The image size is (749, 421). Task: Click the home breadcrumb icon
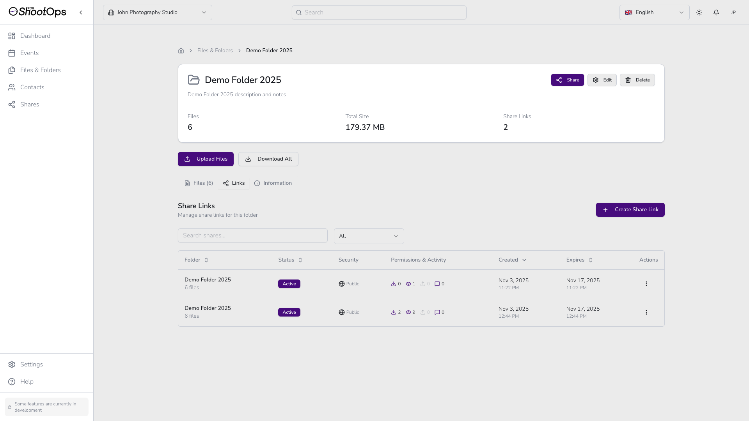(181, 51)
